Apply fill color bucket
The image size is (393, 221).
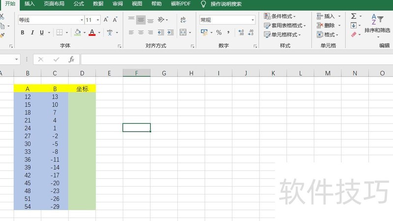point(78,32)
